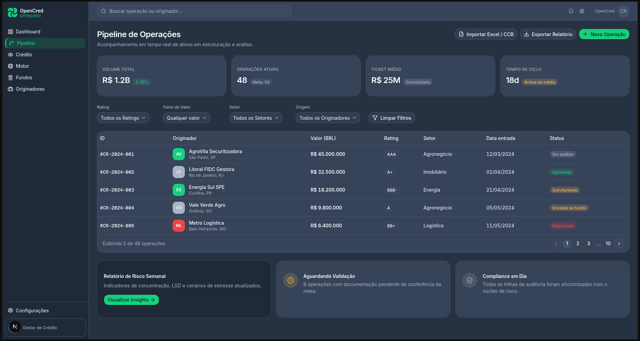This screenshot has width=640, height=341.
Task: Click the shield icon in Compliance card
Action: pyautogui.click(x=470, y=280)
